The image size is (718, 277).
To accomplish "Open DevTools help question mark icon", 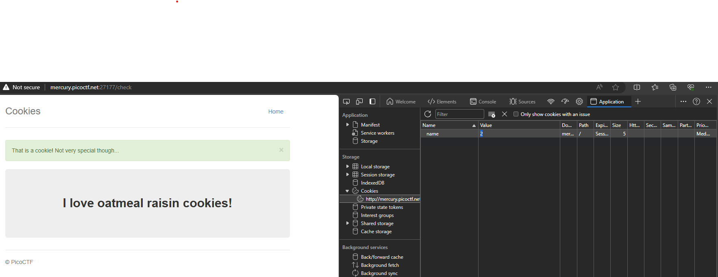I will pyautogui.click(x=696, y=101).
